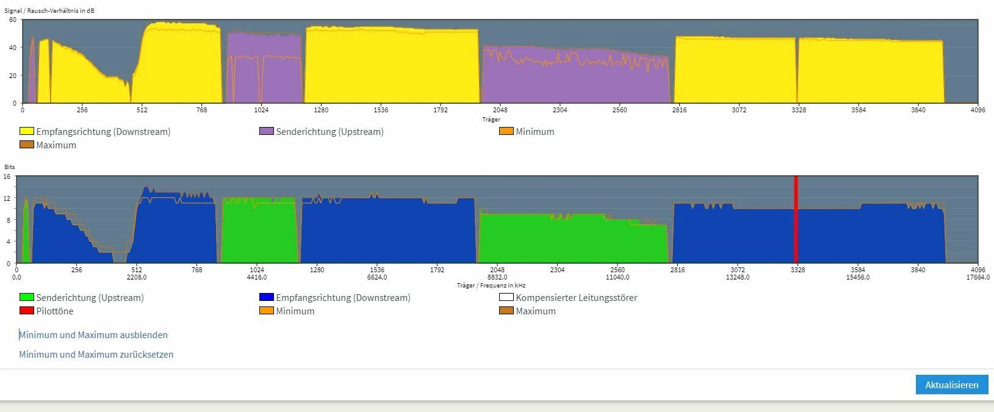Click 'Senderichtung (Upstream)' text in SNR legend

coord(330,131)
